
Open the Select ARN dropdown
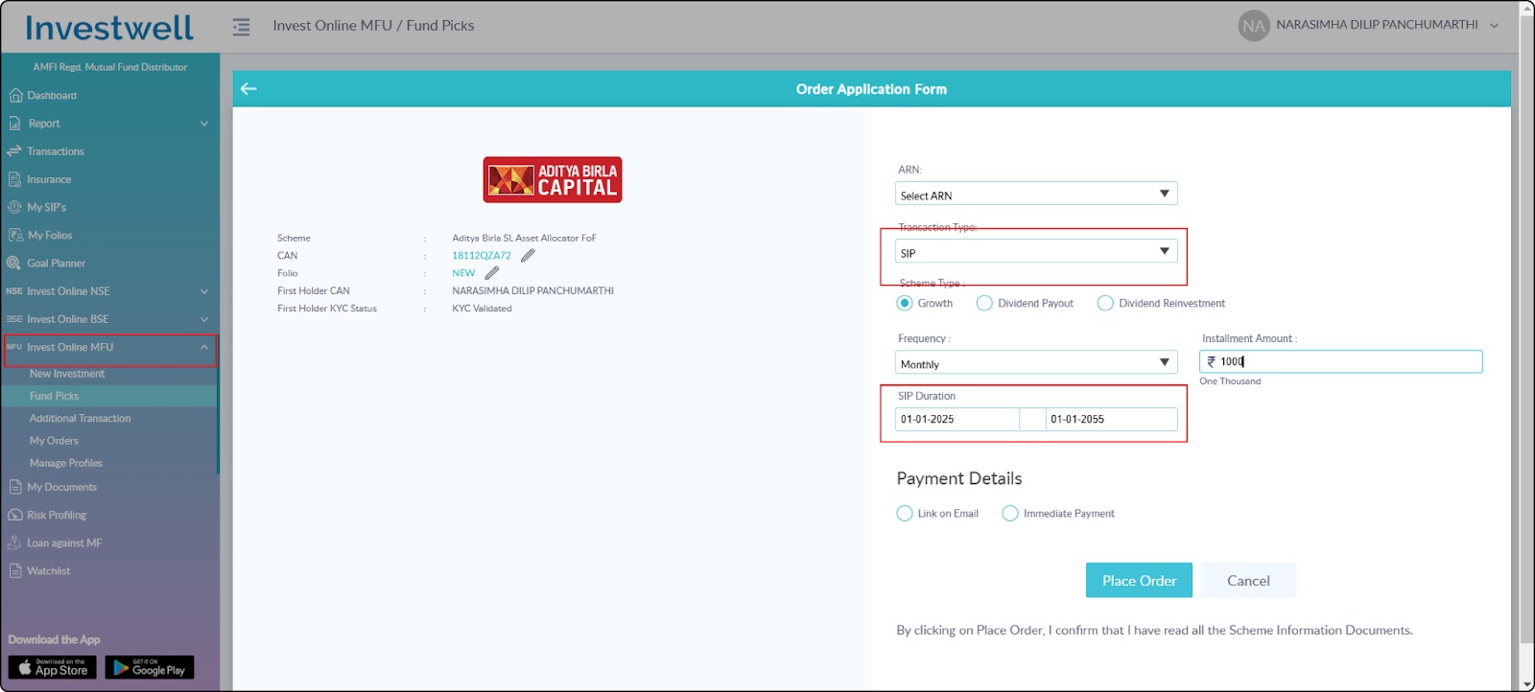[1036, 195]
